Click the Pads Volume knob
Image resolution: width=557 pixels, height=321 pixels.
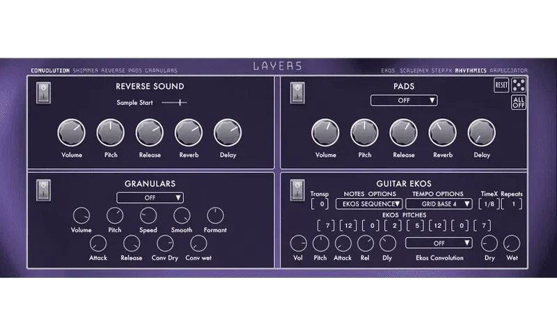click(325, 133)
